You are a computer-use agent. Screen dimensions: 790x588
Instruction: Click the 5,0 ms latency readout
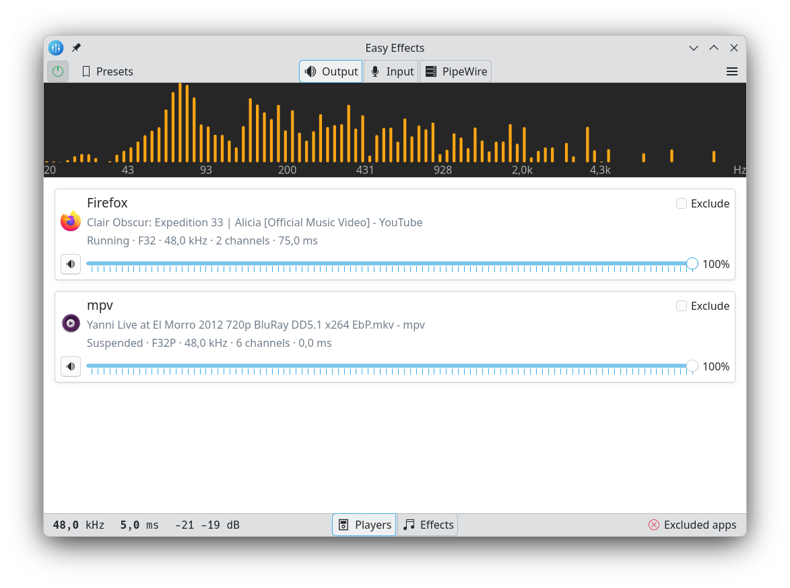139,525
